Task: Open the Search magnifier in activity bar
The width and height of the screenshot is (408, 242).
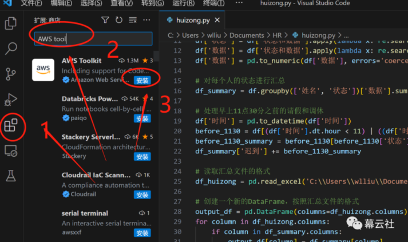Action: tap(11, 49)
